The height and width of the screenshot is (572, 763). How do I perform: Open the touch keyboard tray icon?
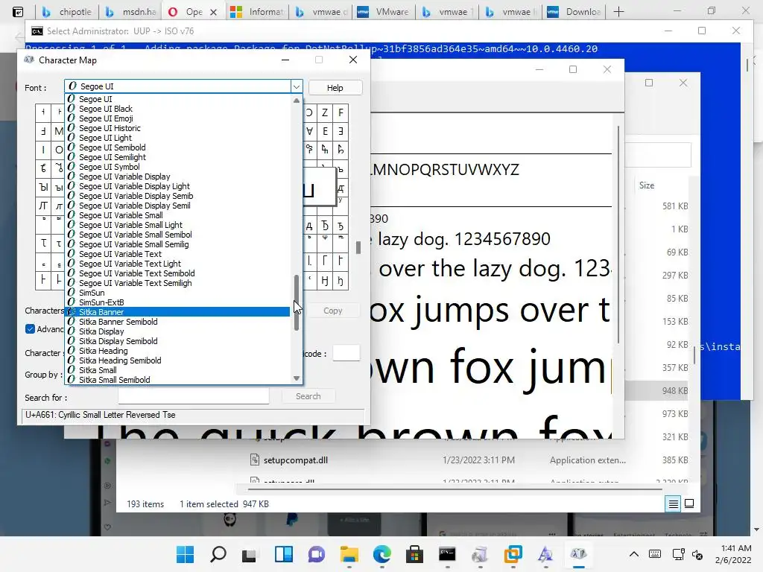click(x=655, y=554)
